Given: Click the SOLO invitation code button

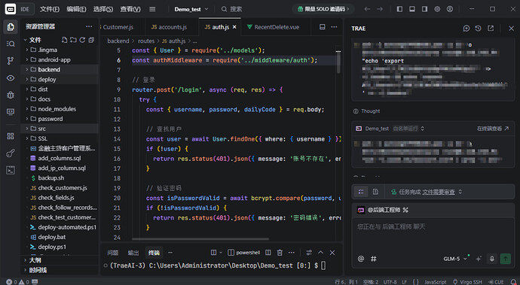Looking at the screenshot, I should click(323, 9).
